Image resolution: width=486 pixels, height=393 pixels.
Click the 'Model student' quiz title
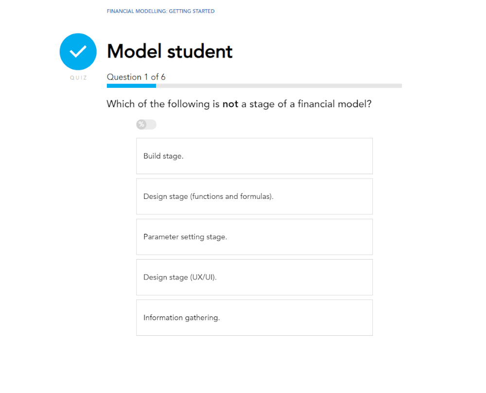[x=170, y=51]
